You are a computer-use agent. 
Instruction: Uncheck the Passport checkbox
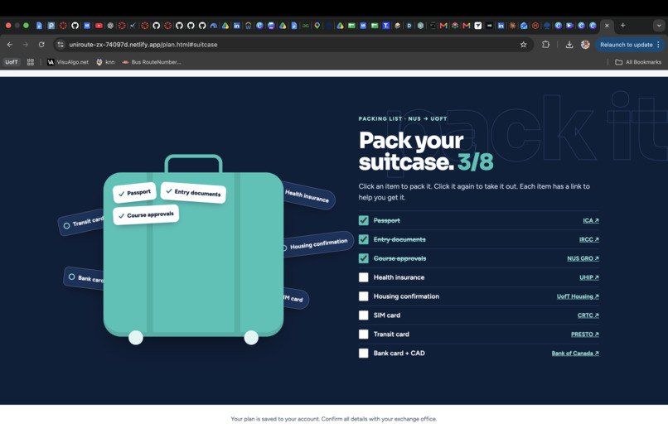363,220
